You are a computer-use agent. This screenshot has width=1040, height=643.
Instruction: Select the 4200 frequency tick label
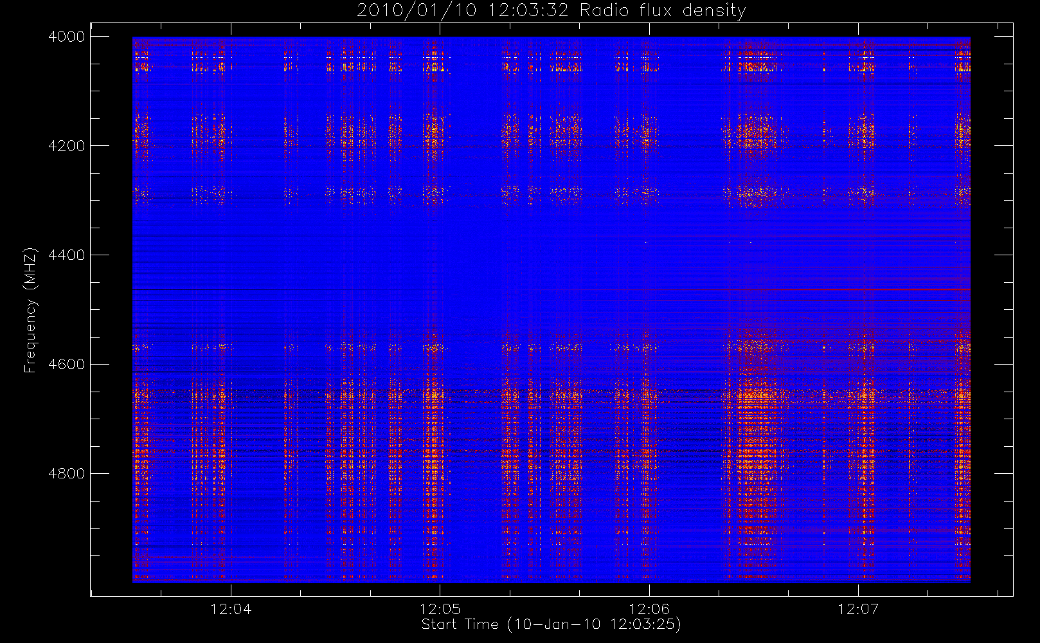point(67,146)
